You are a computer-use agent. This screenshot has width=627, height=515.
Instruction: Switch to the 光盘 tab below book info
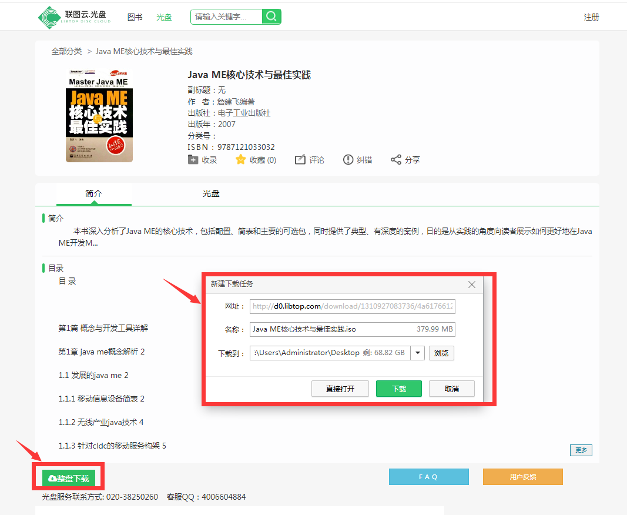tap(211, 194)
